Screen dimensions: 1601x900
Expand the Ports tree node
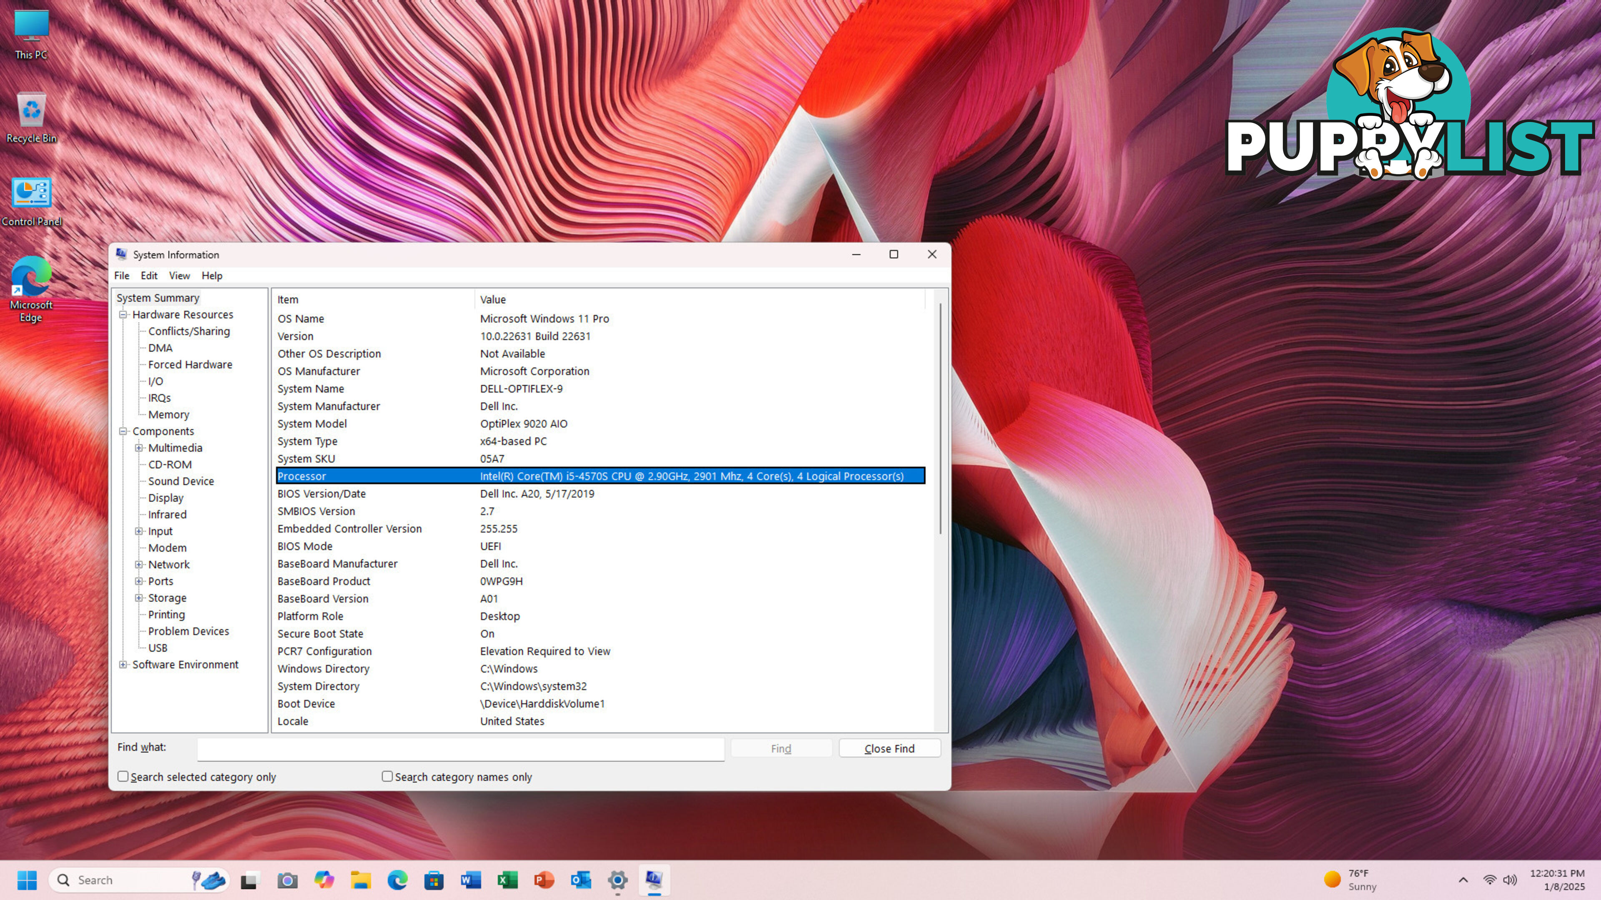coord(139,581)
